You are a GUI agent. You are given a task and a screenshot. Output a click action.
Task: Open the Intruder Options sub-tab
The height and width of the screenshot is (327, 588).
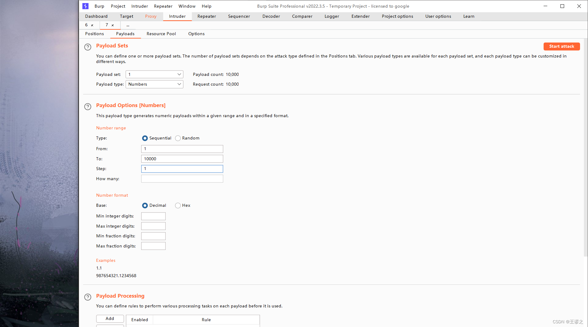click(196, 34)
